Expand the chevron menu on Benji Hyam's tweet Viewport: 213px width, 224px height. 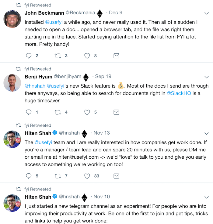(206, 77)
